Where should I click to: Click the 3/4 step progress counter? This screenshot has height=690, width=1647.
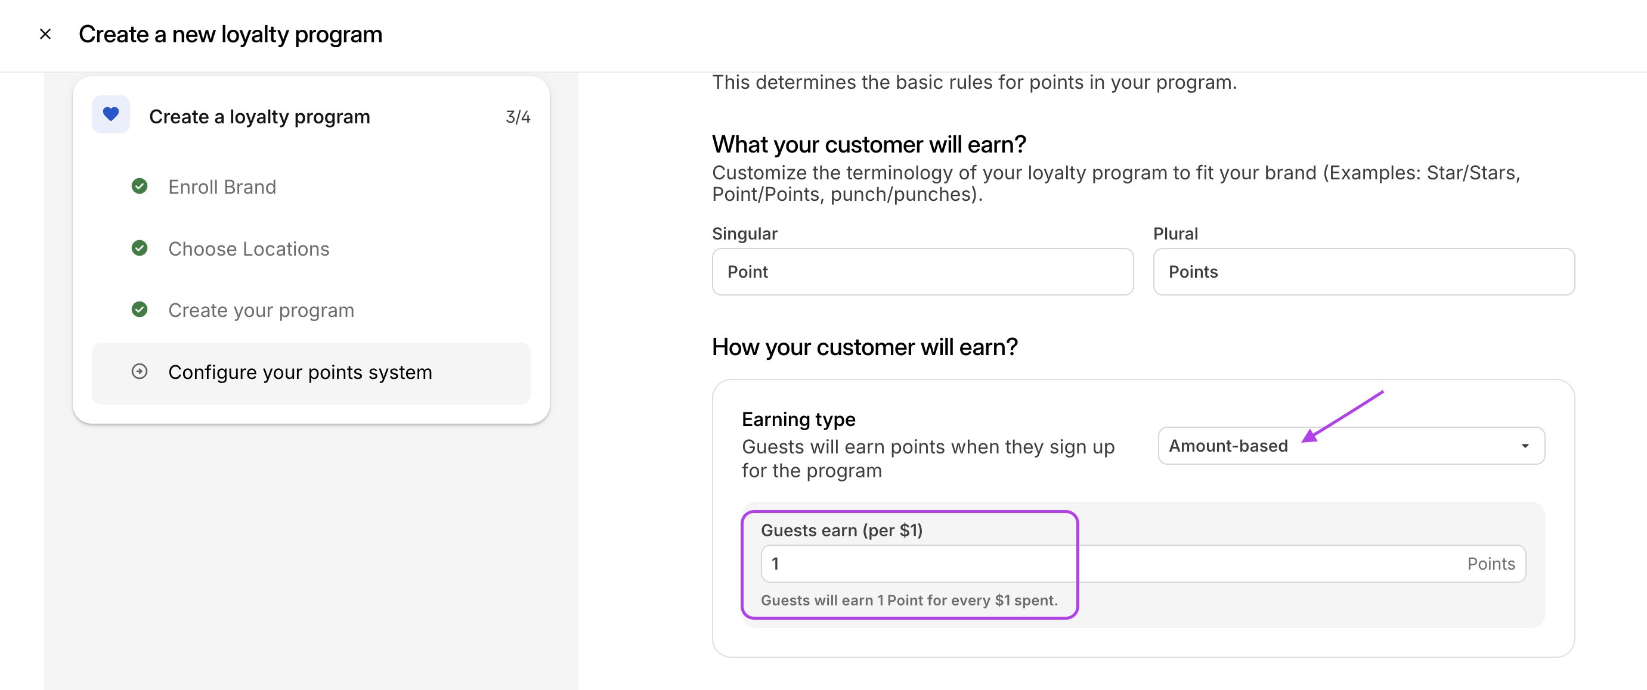pos(517,117)
